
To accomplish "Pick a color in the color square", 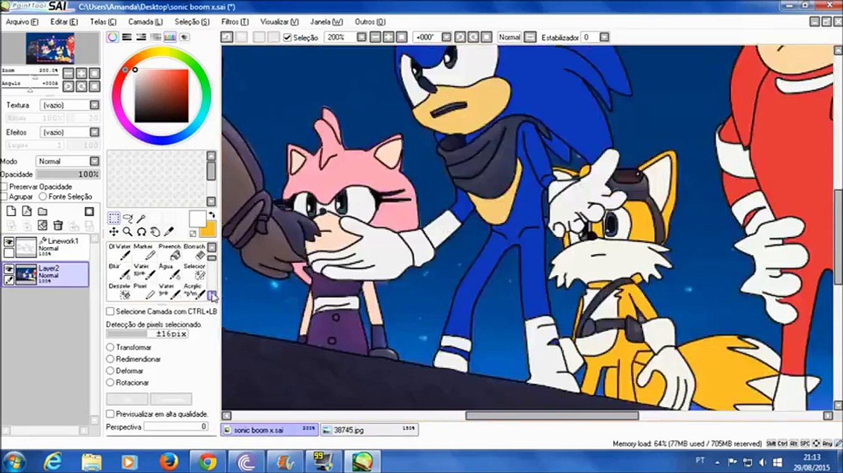I will click(161, 97).
